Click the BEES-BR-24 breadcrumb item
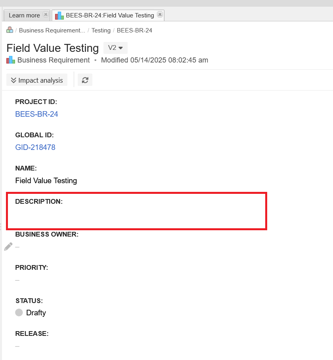 [134, 30]
